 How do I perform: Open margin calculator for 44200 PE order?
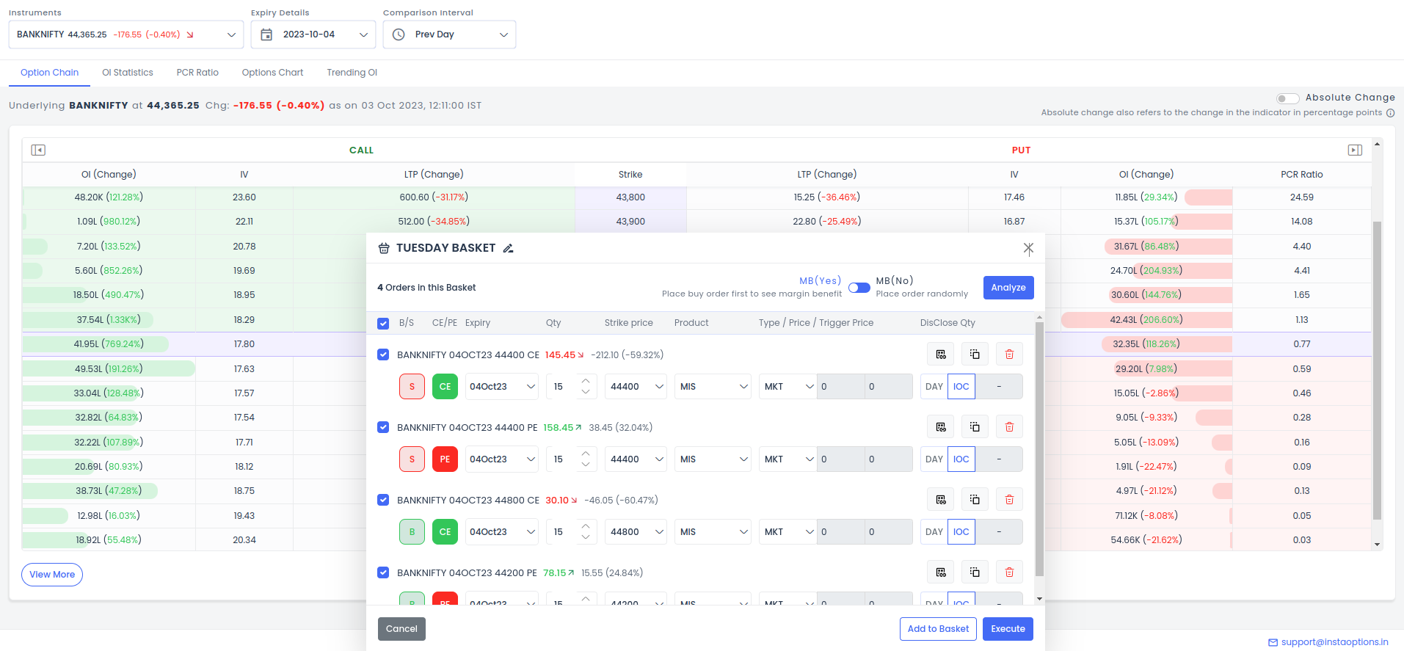(x=941, y=572)
